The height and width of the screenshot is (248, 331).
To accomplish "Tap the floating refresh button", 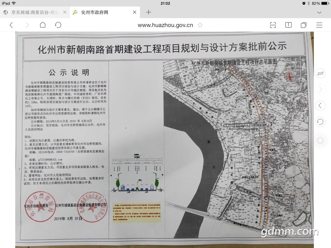I will [x=320, y=121].
